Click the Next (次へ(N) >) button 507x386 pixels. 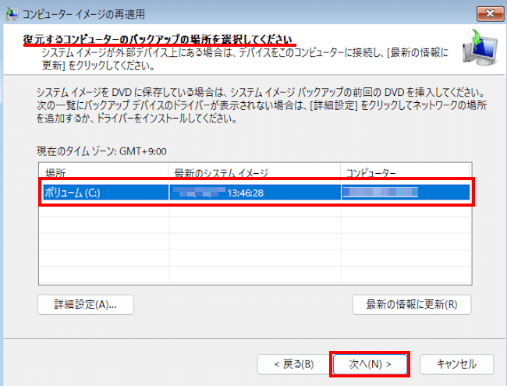[x=370, y=364]
